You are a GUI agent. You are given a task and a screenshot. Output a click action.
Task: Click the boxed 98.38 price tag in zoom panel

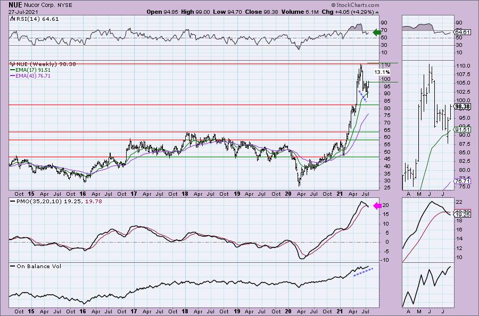[x=462, y=106]
